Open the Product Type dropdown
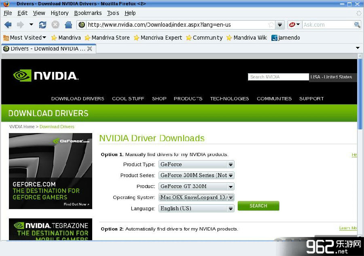 (x=197, y=164)
